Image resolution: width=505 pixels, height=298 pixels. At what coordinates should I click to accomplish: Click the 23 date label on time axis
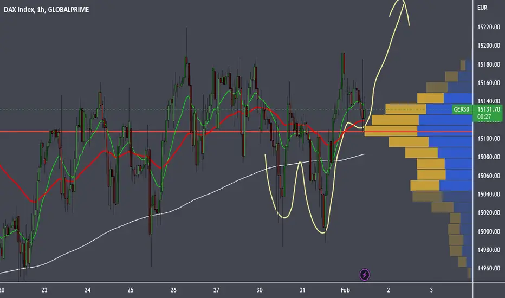[44, 290]
